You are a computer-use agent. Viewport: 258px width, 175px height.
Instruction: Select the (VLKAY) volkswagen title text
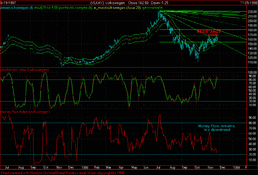[108, 3]
